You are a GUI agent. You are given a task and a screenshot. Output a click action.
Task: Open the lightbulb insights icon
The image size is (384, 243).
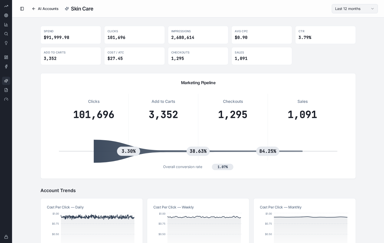point(6,43)
